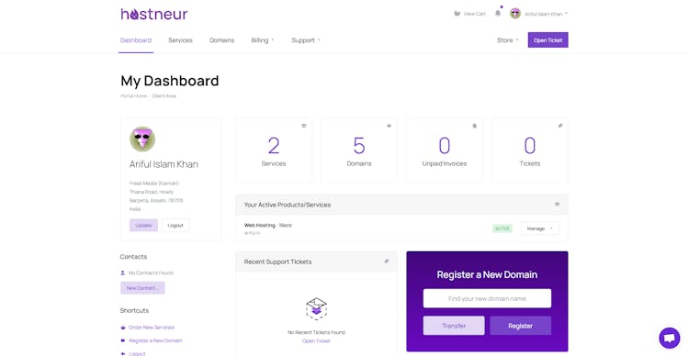Open Ariful Islam Khan account menu
689x356 pixels.
(x=538, y=14)
